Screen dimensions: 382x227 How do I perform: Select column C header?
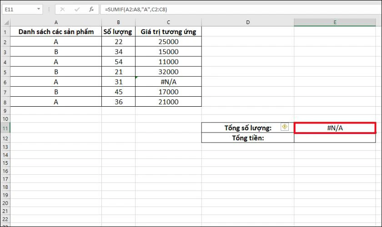[168, 22]
